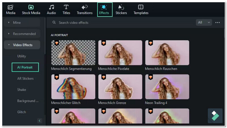Viewport: 227px width, 128px height.
Task: Open the All filter dropdown
Action: tap(204, 22)
